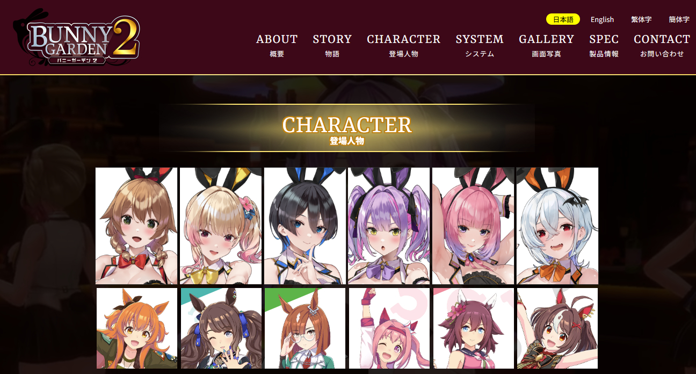Select the blonde pink-tipped hair bunny portrait

click(x=221, y=226)
